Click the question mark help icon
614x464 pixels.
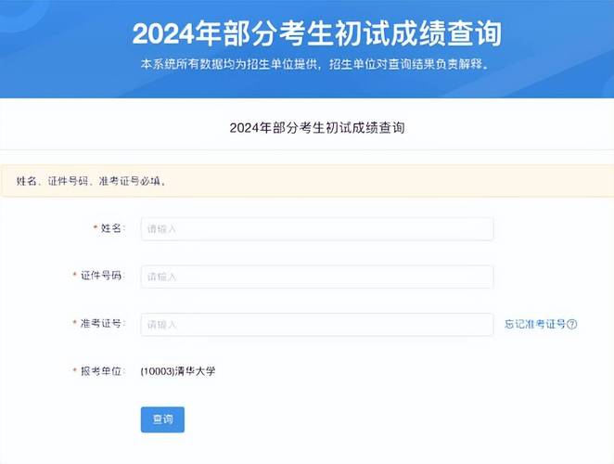(x=571, y=325)
